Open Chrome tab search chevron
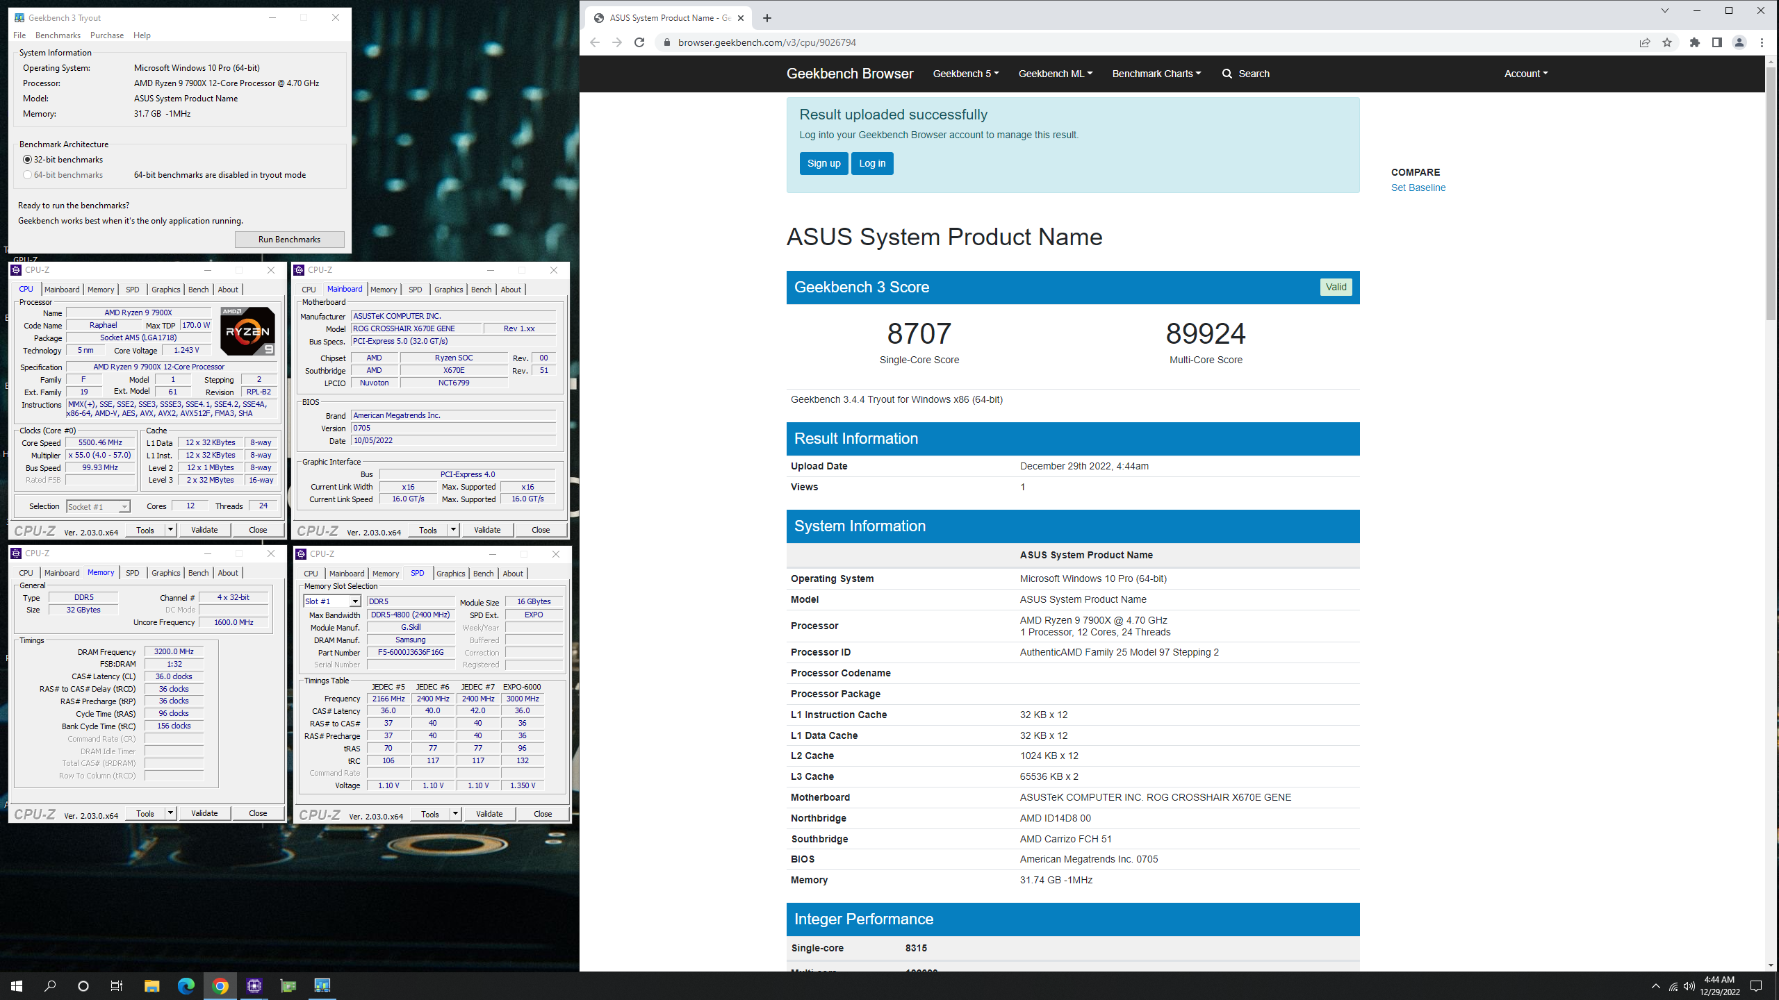This screenshot has height=1000, width=1779. tap(1665, 10)
